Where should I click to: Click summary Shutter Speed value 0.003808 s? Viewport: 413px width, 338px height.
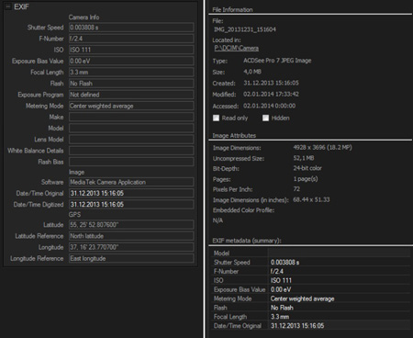pos(285,263)
